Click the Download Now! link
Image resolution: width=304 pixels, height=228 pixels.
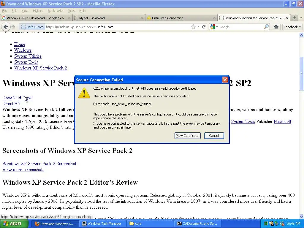click(18, 98)
